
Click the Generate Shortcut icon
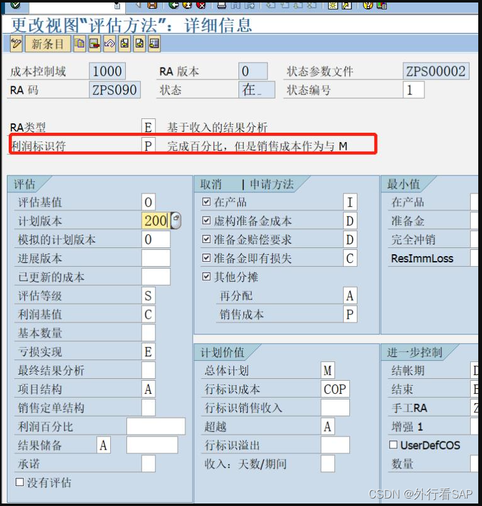coord(347,4)
